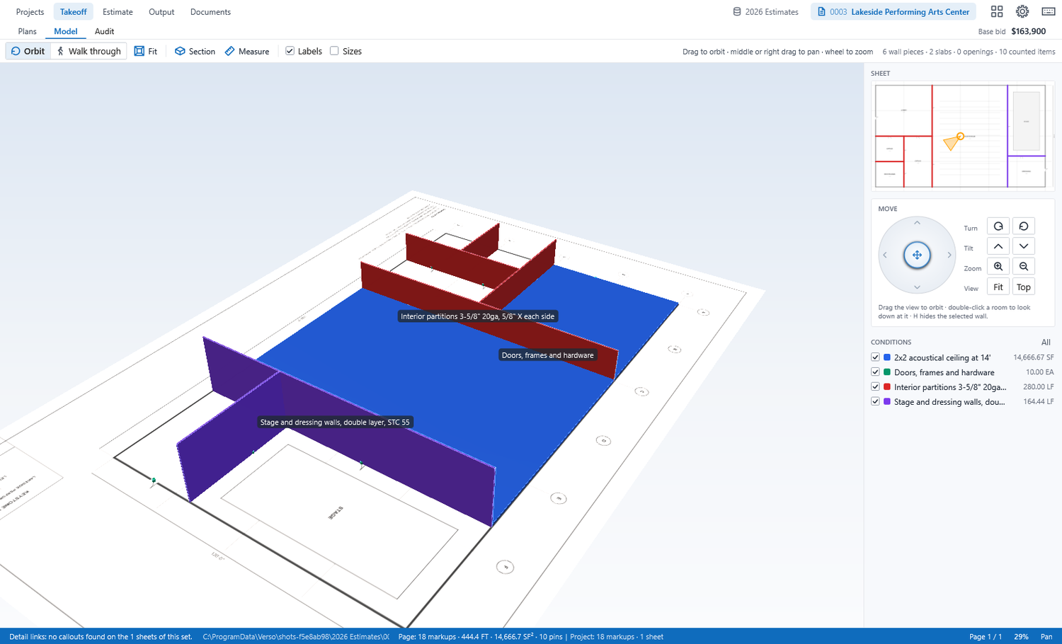Activate the Measure tool
Screen dimensions: 1062x644
click(x=247, y=51)
